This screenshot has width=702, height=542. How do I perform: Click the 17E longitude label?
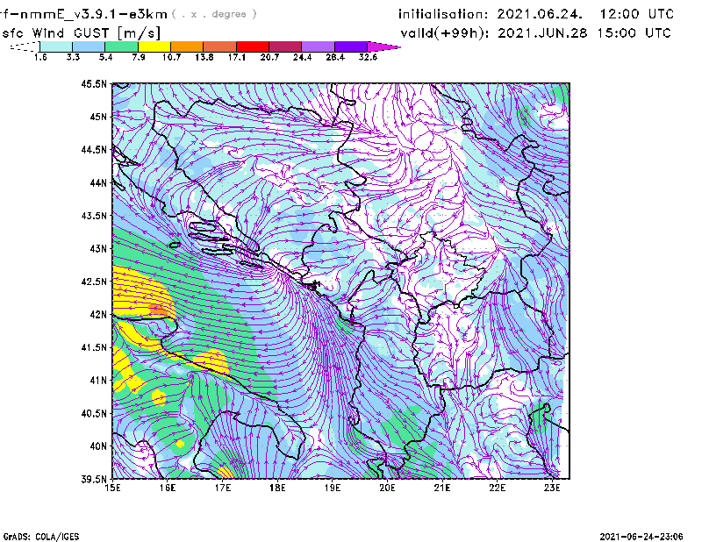pos(223,488)
